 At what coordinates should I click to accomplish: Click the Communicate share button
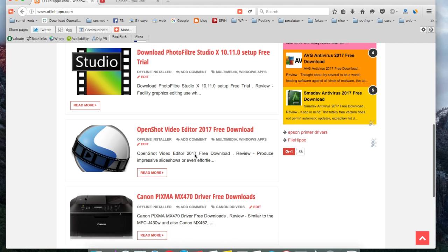(93, 30)
